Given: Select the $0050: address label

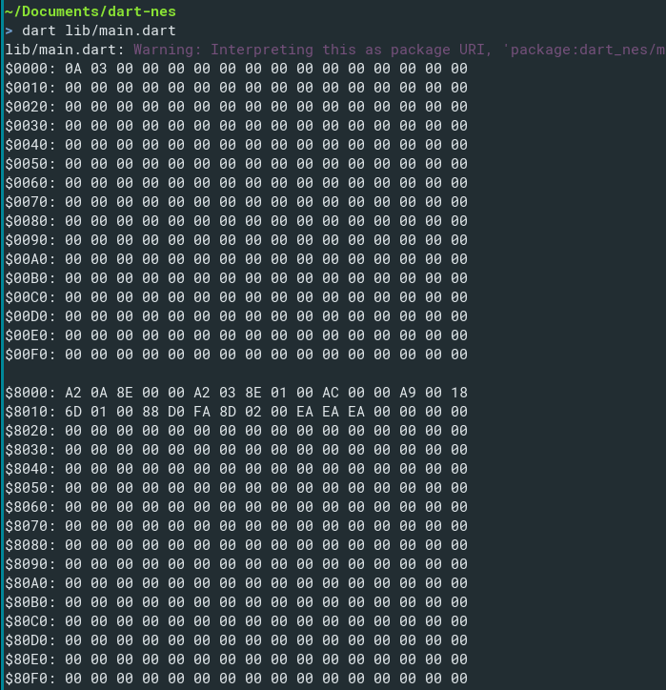Looking at the screenshot, I should (x=30, y=164).
